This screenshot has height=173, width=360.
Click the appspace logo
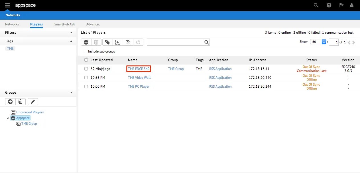pyautogui.click(x=25, y=5)
